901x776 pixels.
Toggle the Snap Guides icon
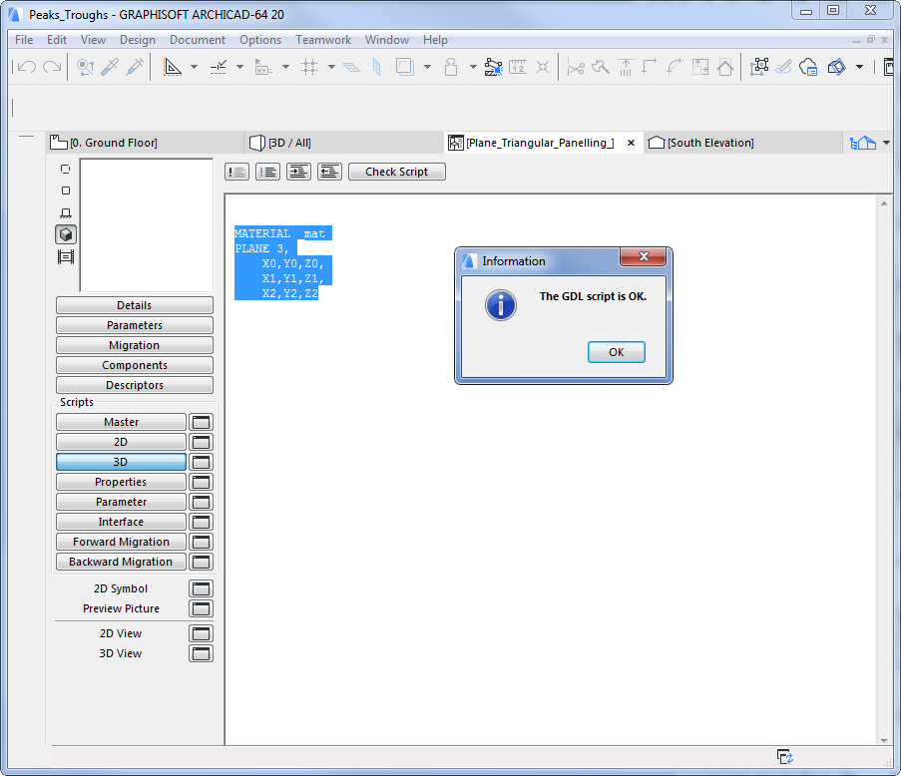coord(219,67)
